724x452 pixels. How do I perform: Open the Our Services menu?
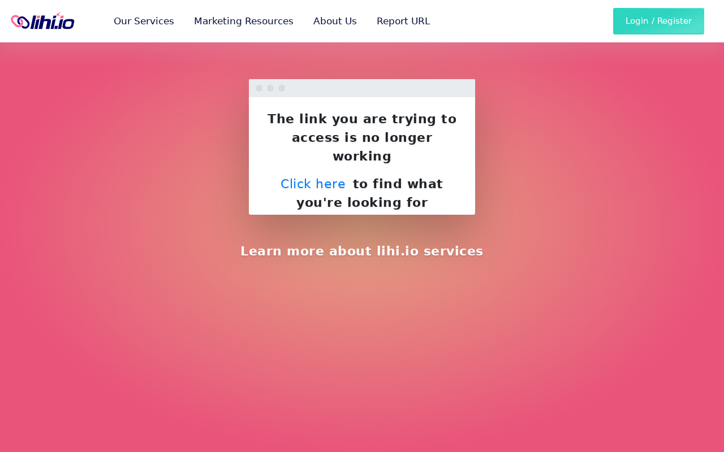[x=144, y=21]
